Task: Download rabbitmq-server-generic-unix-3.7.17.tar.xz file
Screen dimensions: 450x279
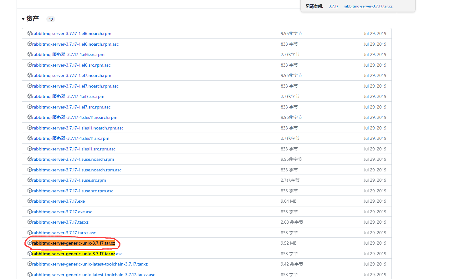Action: pos(74,243)
